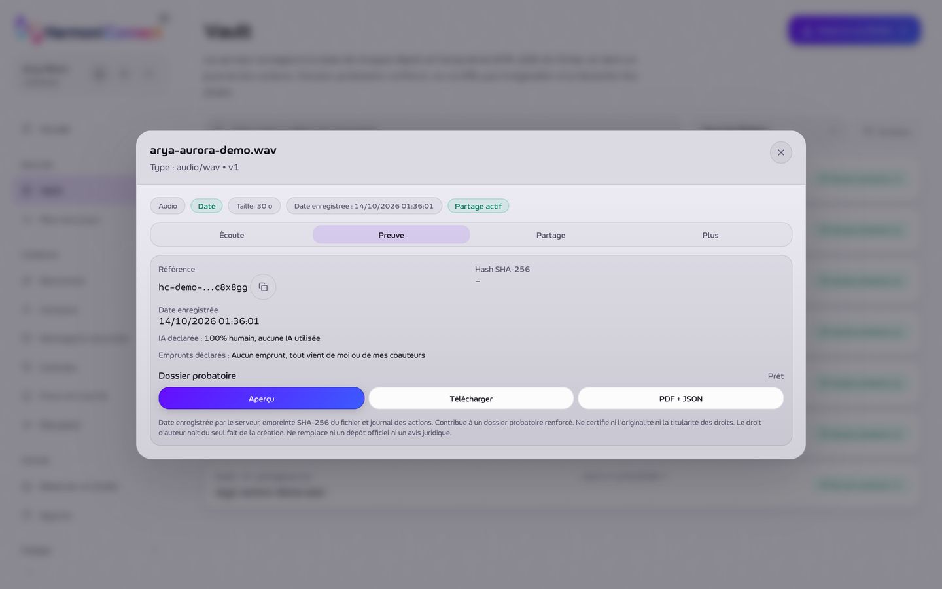Open the Plus tab

pos(710,235)
